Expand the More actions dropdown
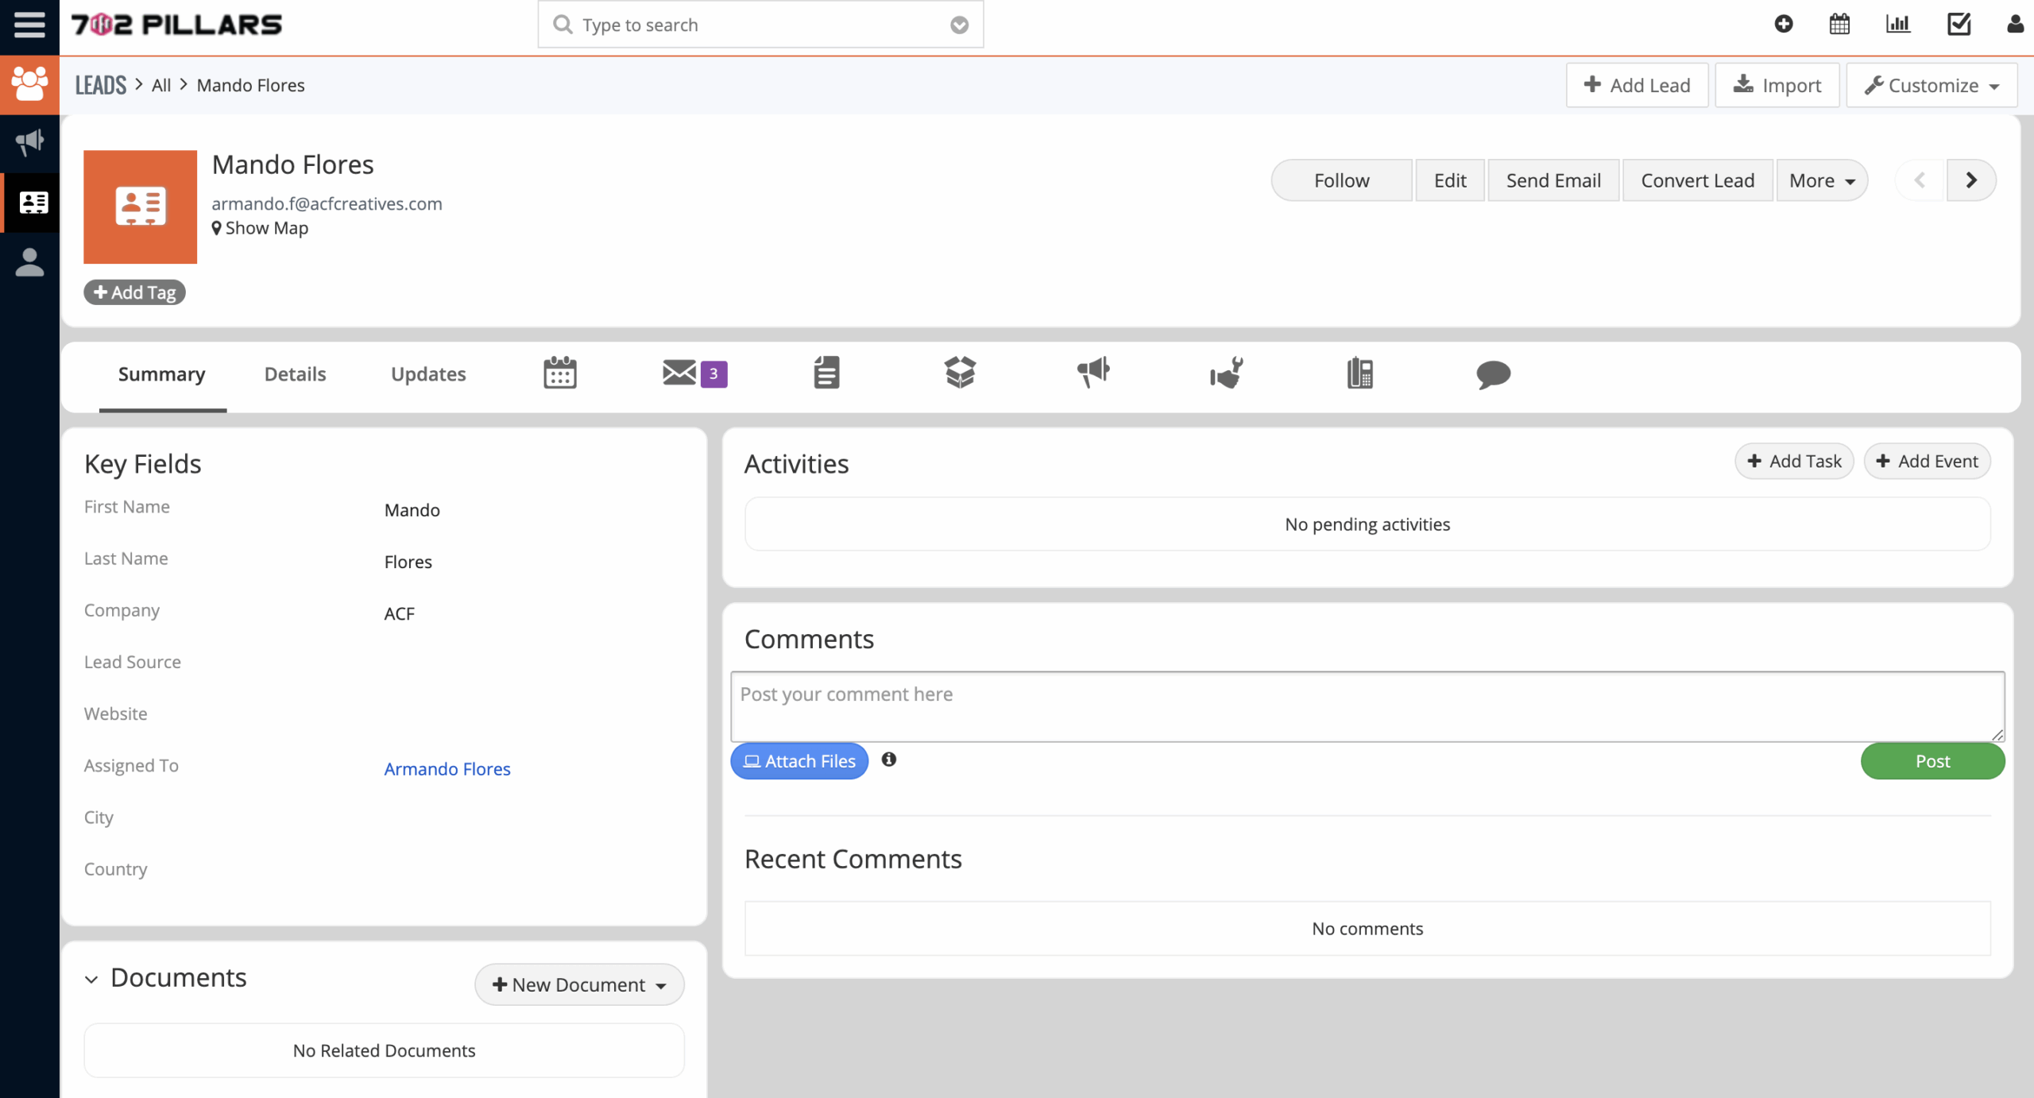The width and height of the screenshot is (2034, 1098). coord(1821,180)
